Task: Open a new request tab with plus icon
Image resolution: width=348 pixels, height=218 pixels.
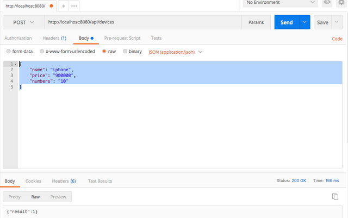Action: point(64,6)
